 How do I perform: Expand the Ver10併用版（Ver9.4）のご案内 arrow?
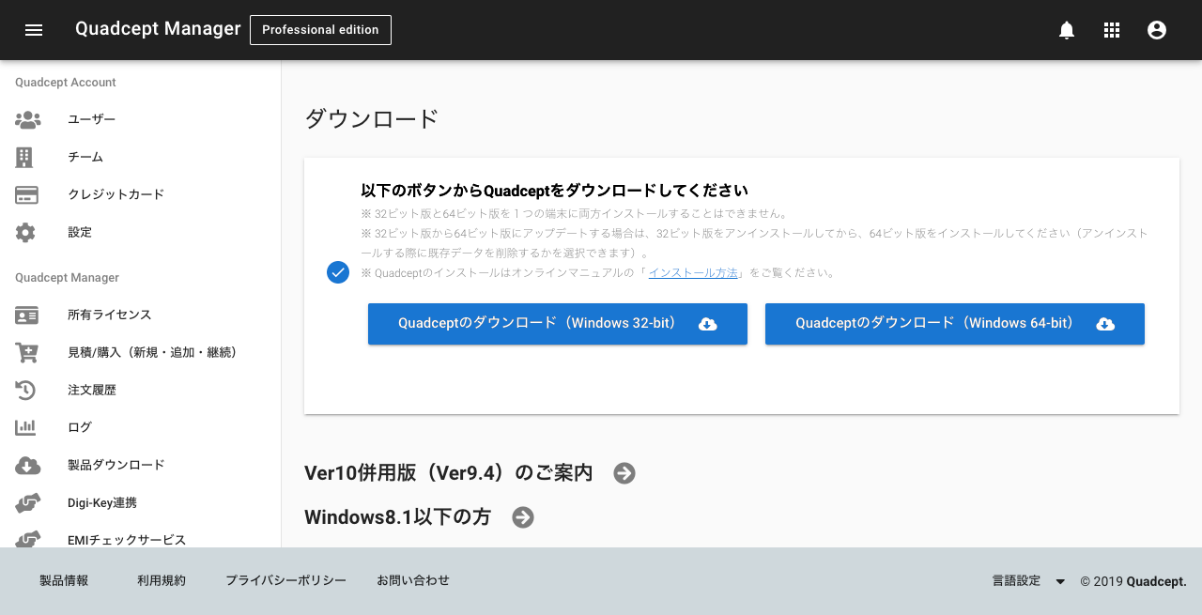point(624,473)
